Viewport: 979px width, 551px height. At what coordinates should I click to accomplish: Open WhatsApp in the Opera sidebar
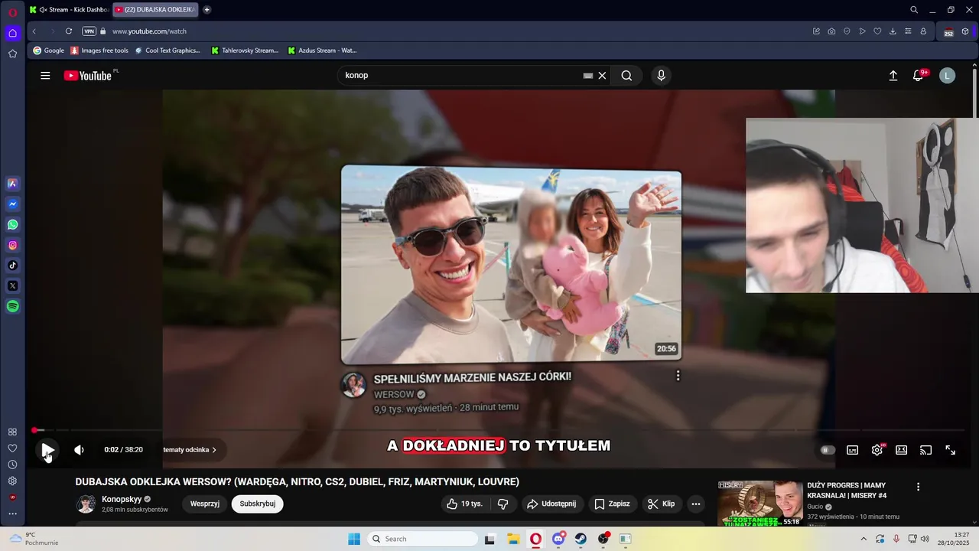12,225
